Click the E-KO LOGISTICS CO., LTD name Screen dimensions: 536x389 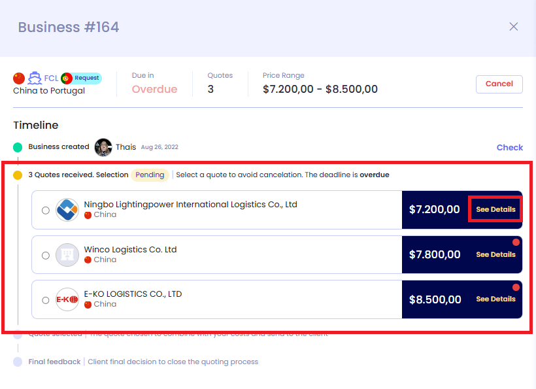[133, 294]
